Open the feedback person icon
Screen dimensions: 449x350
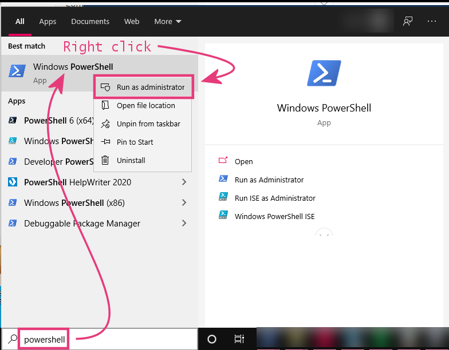pos(408,21)
